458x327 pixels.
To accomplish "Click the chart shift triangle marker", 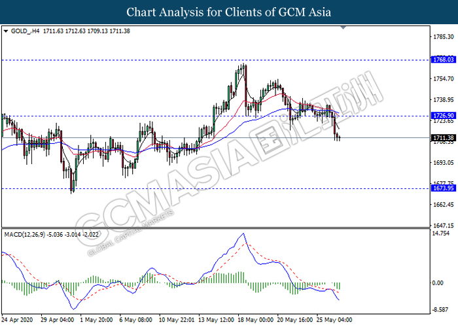I will [343, 27].
